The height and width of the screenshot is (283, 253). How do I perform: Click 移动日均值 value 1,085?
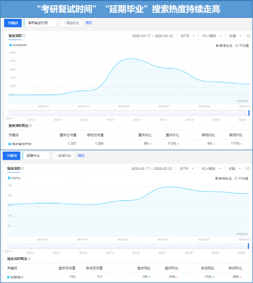coord(99,144)
